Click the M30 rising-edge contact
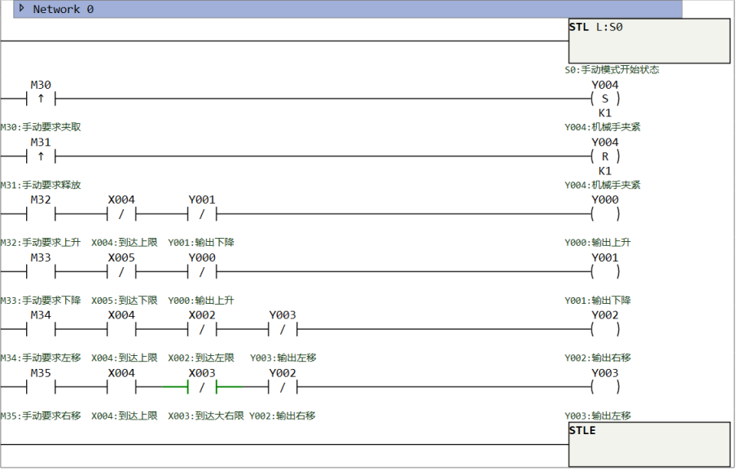The width and height of the screenshot is (737, 470). (x=41, y=99)
